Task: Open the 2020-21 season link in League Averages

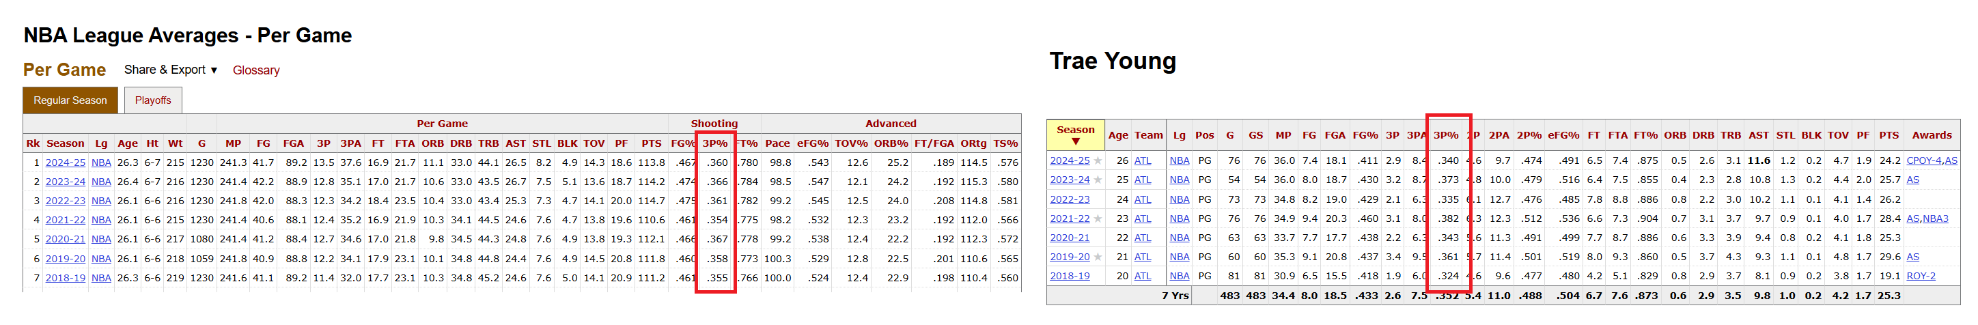Action: pos(66,240)
